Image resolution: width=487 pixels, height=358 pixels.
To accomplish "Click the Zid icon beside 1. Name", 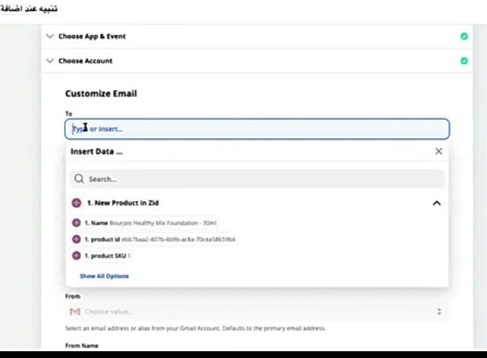I will click(x=76, y=223).
